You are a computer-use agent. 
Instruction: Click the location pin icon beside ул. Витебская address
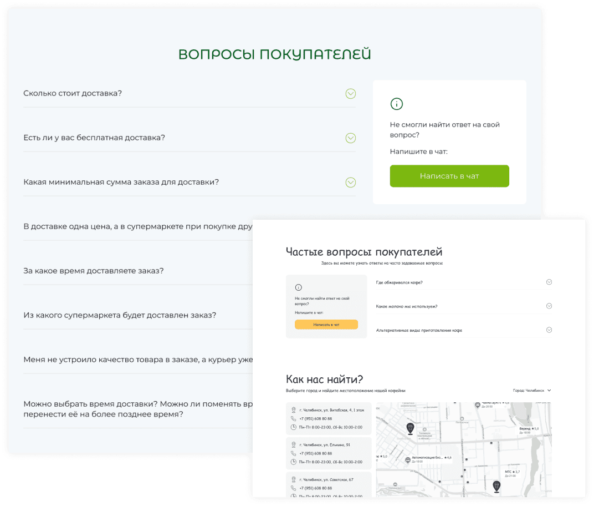tap(294, 410)
